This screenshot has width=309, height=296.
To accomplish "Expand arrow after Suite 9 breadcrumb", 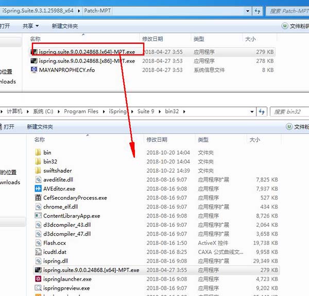I will point(160,112).
